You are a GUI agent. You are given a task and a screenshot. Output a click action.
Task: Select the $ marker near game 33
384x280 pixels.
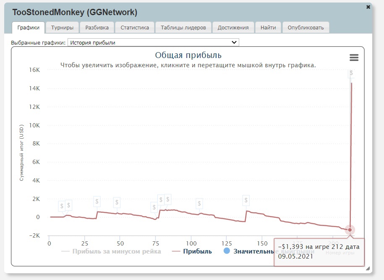97,201
